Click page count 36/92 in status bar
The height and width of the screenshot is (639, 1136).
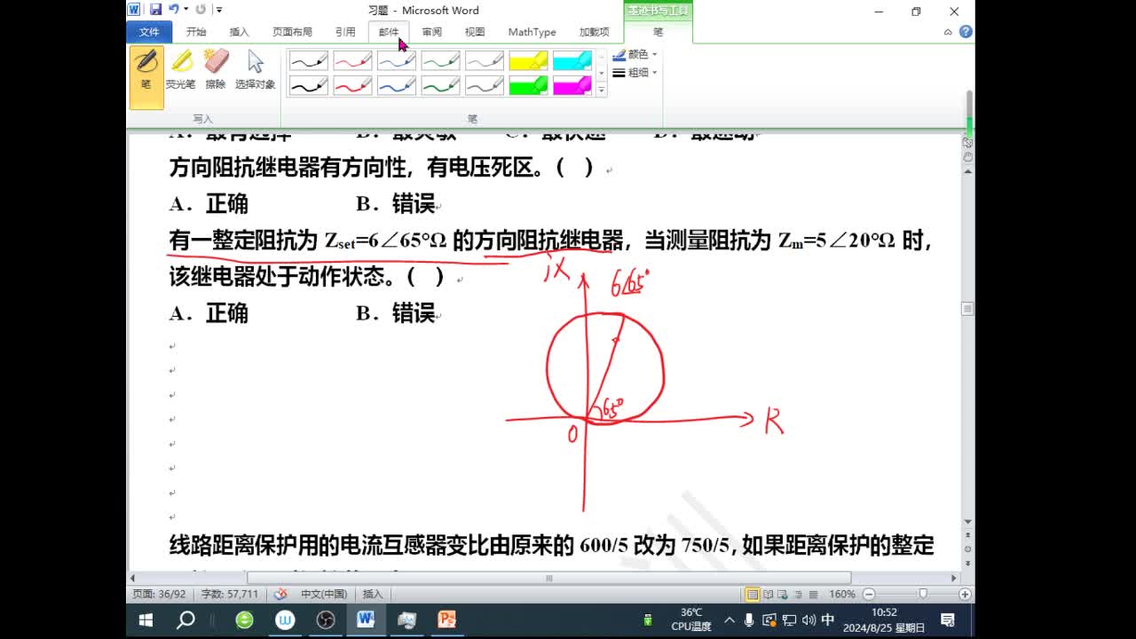[x=159, y=594]
